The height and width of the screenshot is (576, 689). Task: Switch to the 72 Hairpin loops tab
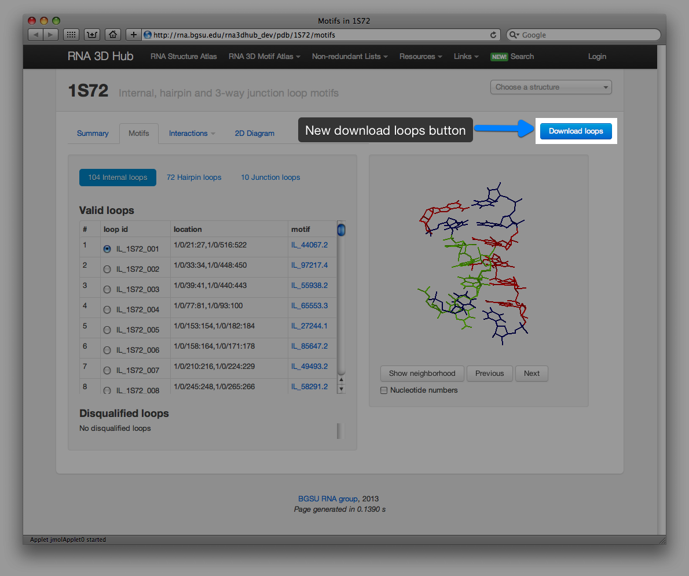pos(194,178)
